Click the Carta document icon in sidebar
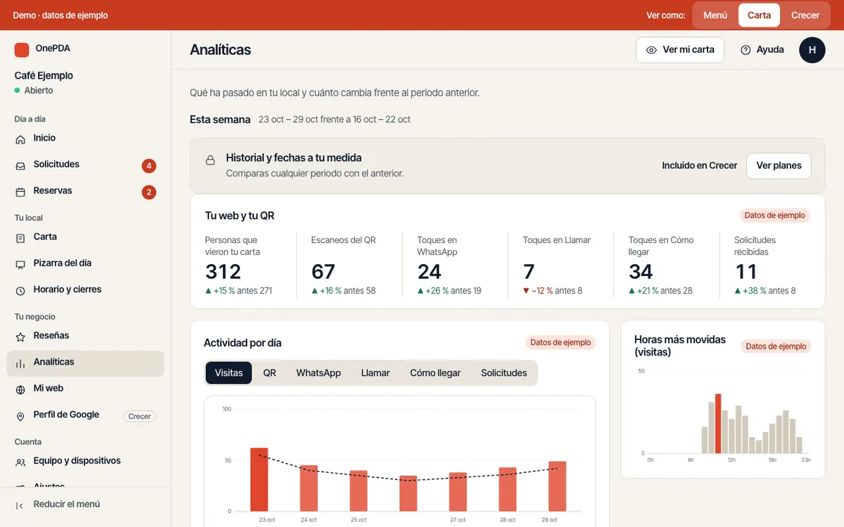This screenshot has width=844, height=527. pos(20,238)
